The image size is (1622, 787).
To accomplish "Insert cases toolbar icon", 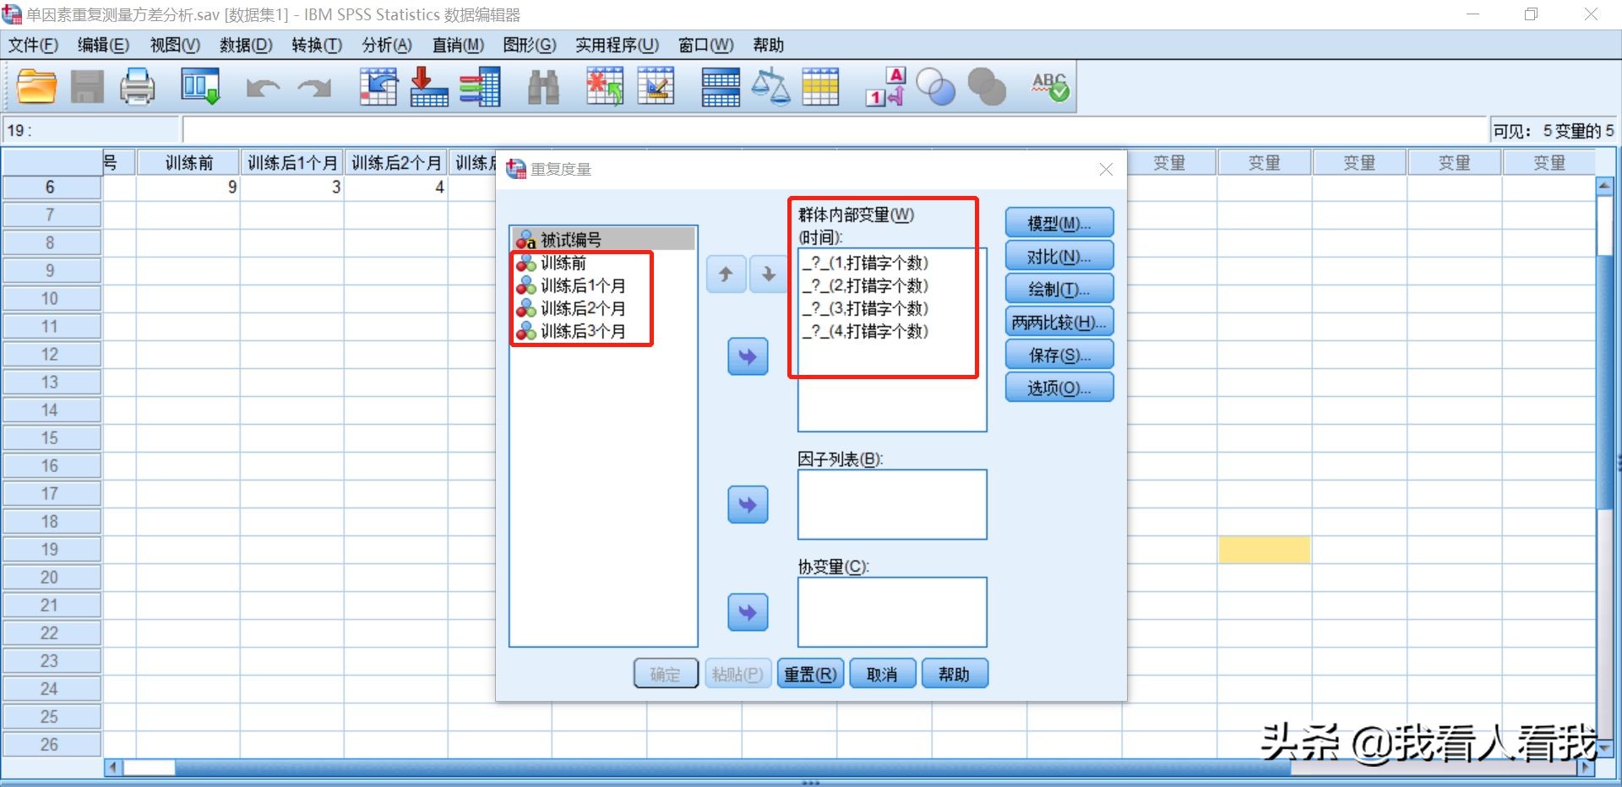I will tap(605, 87).
